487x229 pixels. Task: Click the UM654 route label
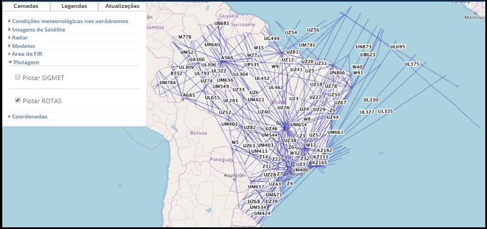coord(298,125)
